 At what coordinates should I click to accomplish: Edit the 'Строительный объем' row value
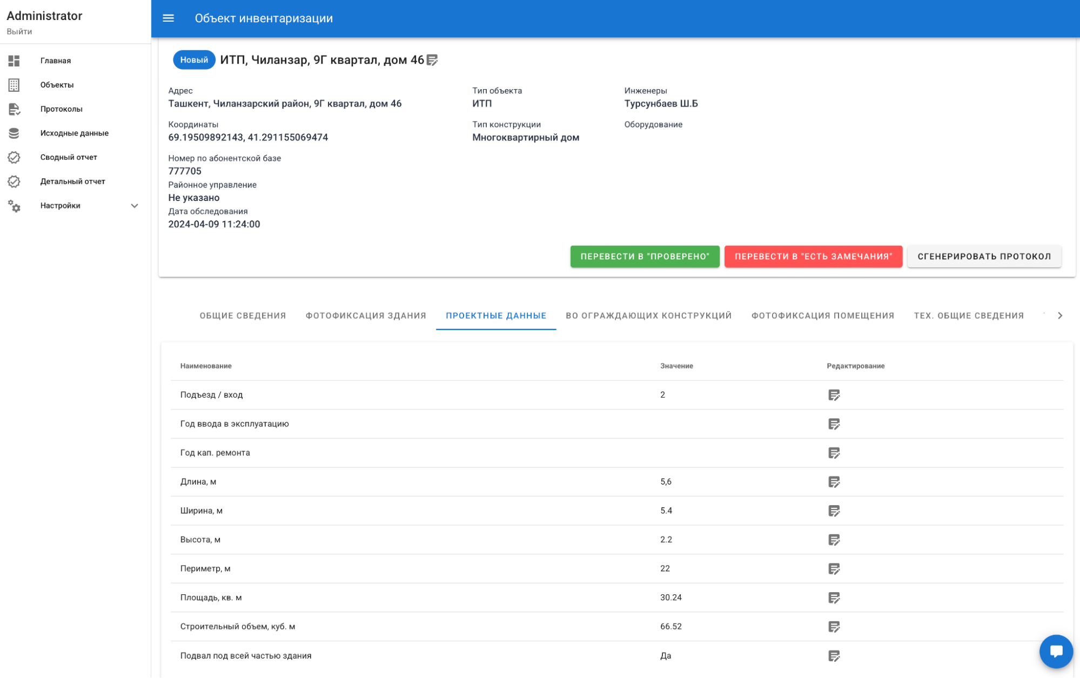pyautogui.click(x=834, y=627)
